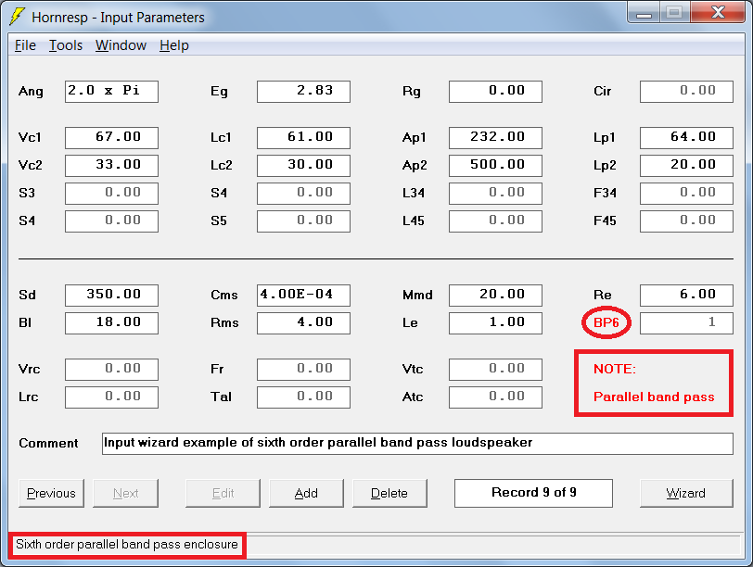The image size is (753, 567).
Task: Click the L34 input field
Action: tap(495, 194)
